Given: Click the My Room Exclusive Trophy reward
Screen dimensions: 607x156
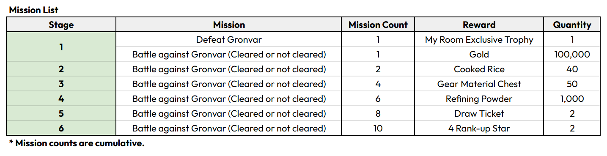Looking at the screenshot, I should tap(479, 40).
